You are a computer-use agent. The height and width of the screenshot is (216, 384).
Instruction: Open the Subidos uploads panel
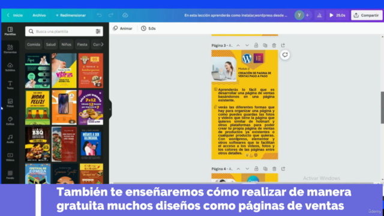[x=10, y=67]
